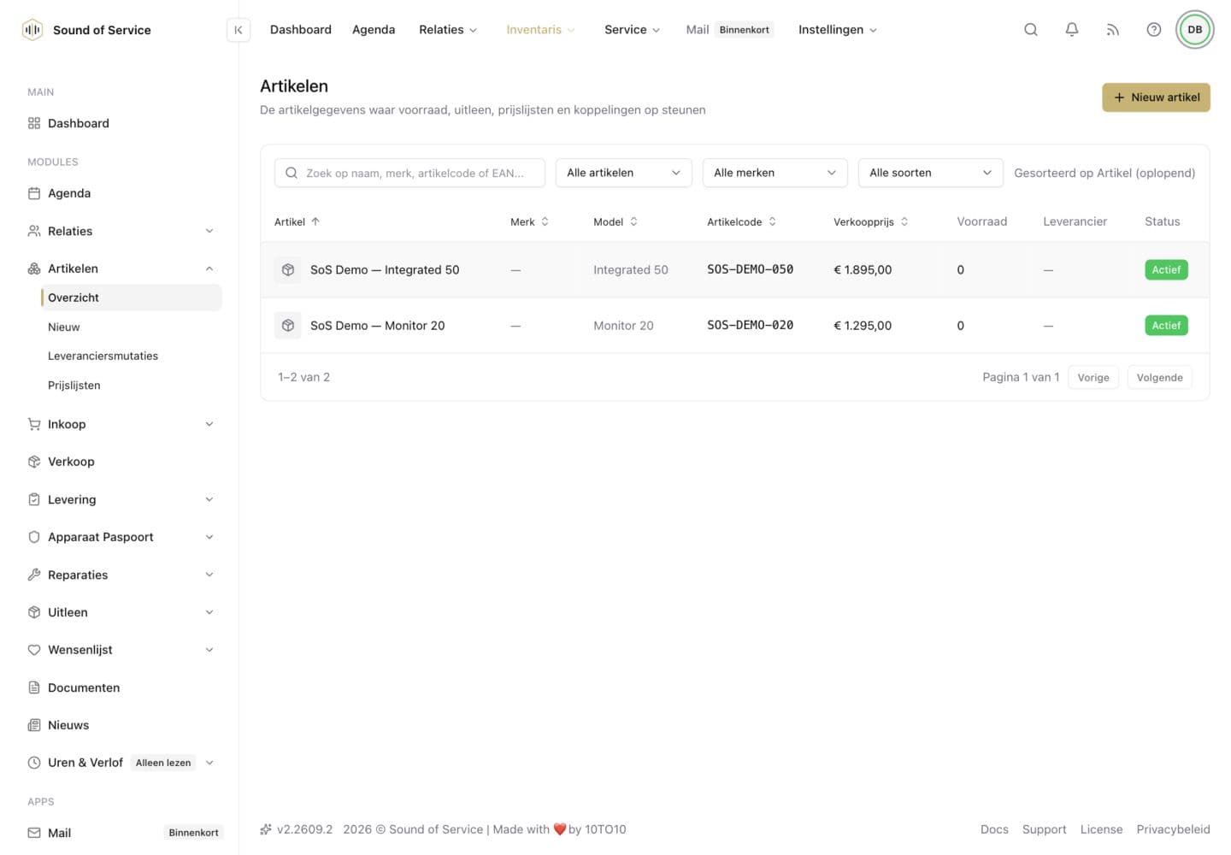The height and width of the screenshot is (855, 1231).
Task: Go to Agenda in the top navigation
Action: (x=374, y=30)
